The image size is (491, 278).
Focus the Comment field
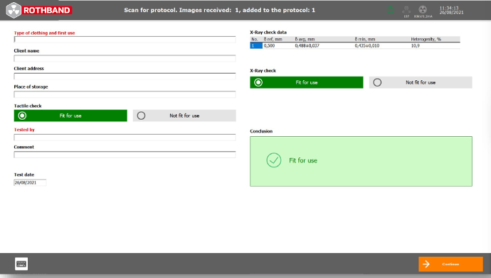click(125, 155)
